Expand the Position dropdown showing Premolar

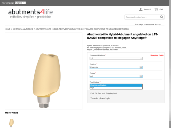[116, 67]
